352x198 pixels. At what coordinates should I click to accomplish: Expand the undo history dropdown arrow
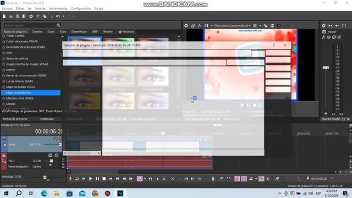[63, 16]
